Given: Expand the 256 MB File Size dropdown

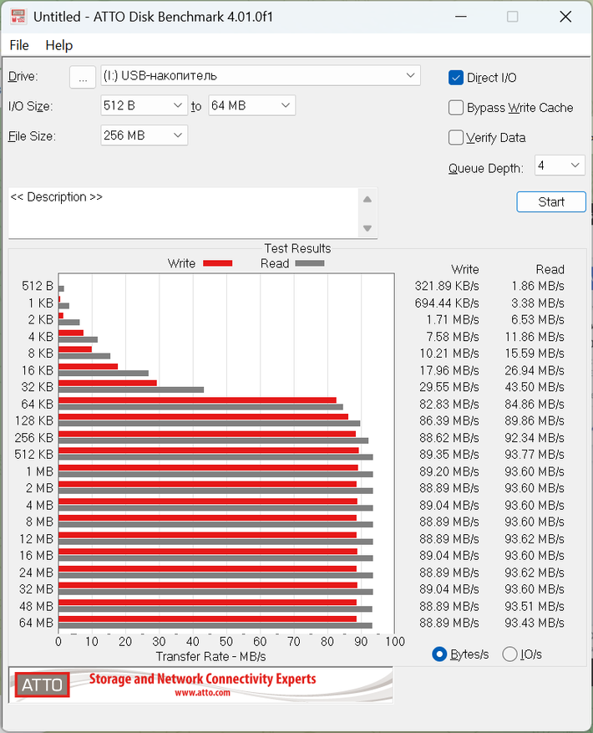Looking at the screenshot, I should click(x=144, y=135).
